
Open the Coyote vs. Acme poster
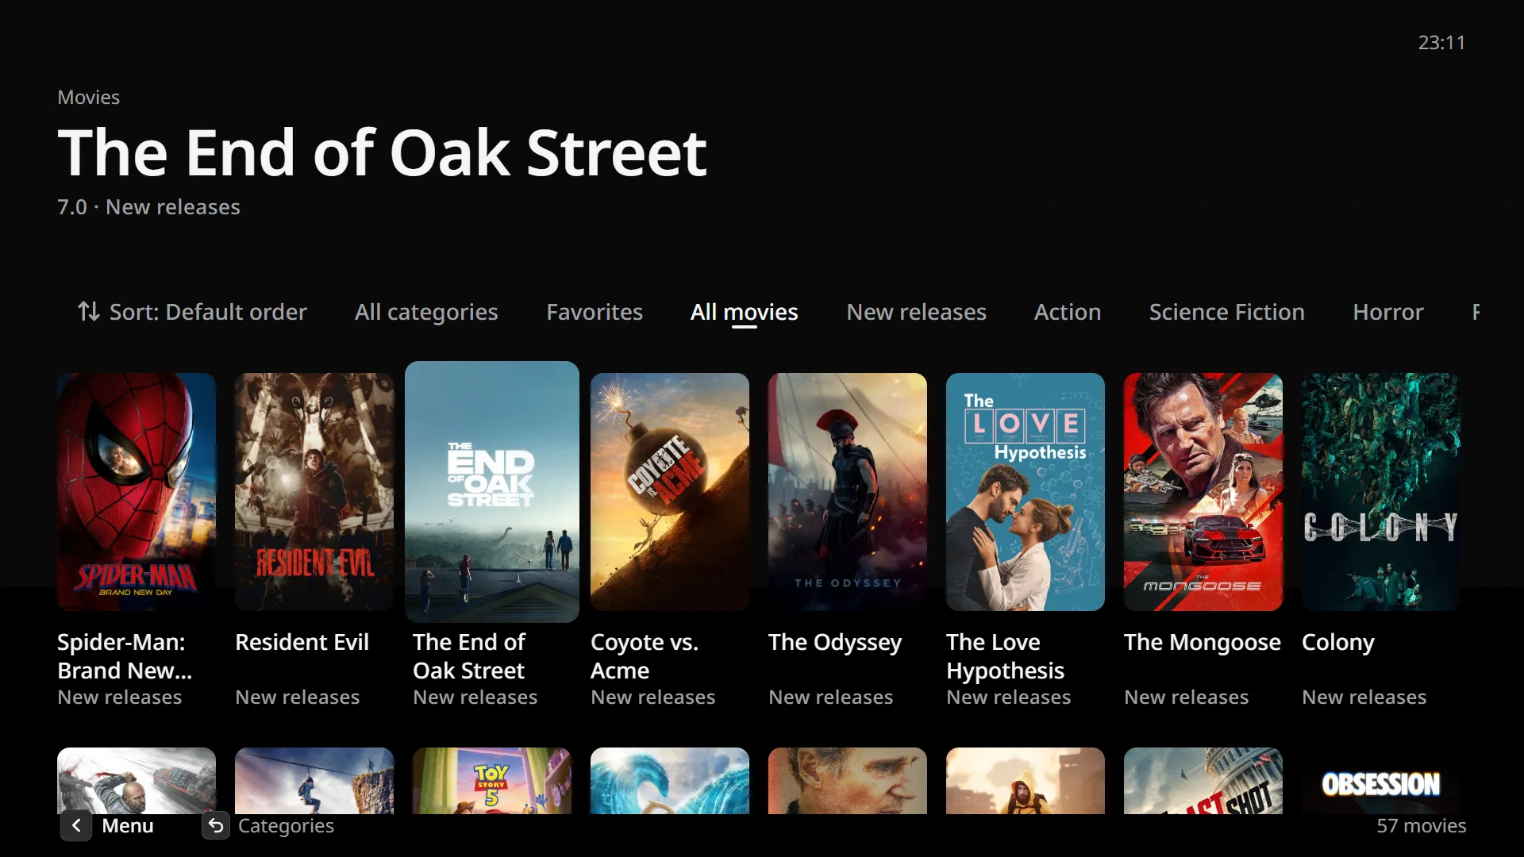click(670, 492)
